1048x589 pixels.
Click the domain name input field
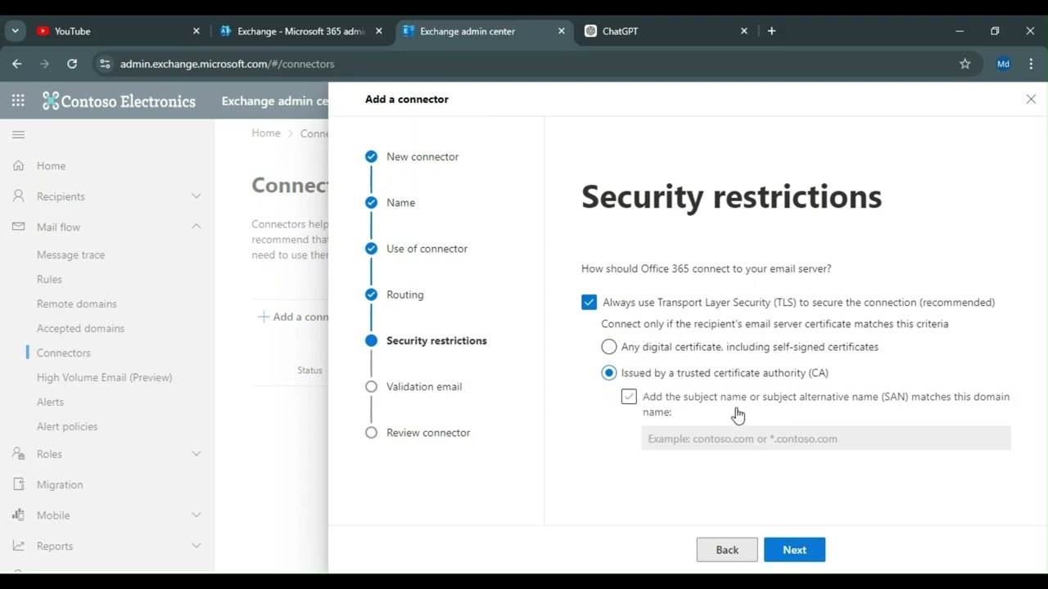825,438
